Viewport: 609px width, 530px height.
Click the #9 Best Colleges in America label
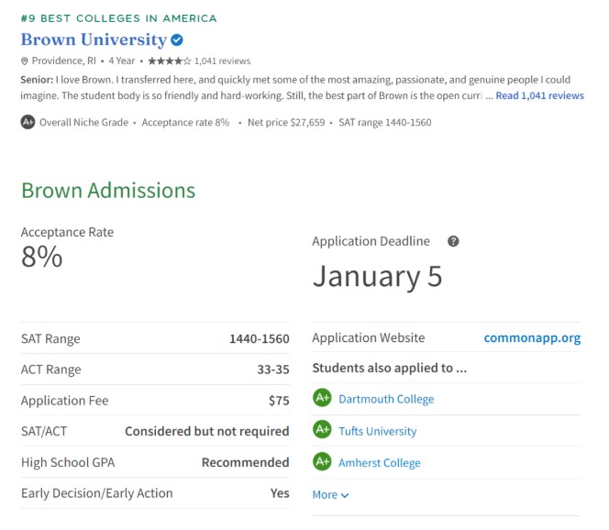(x=119, y=18)
